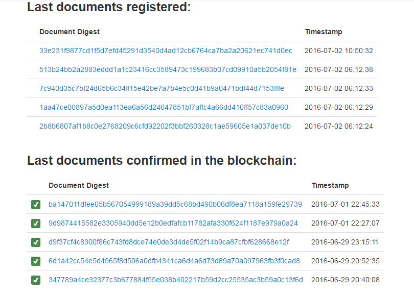Click the 2016-07-01 22:45:33 timestamp cell

tap(346, 204)
